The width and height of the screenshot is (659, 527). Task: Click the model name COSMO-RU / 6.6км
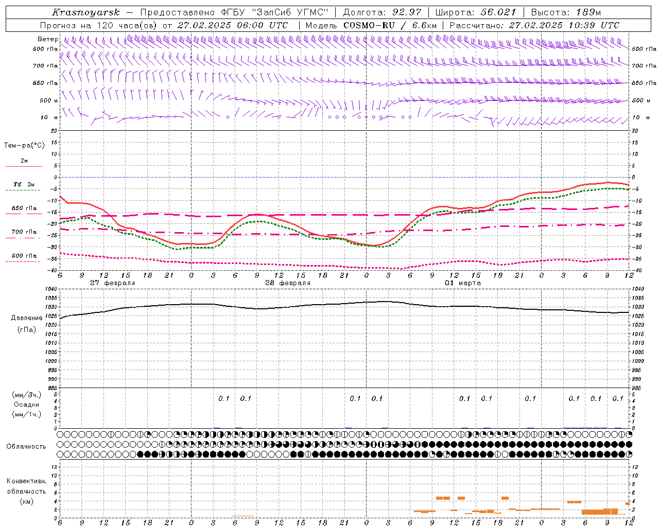coord(390,25)
